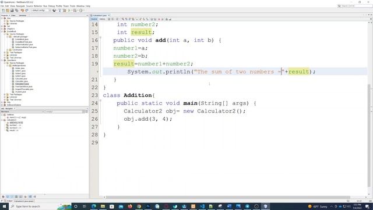Screen dimensions: 373x210
Task: Toggle Show Inherited Members in Navigator
Action: (3, 197)
